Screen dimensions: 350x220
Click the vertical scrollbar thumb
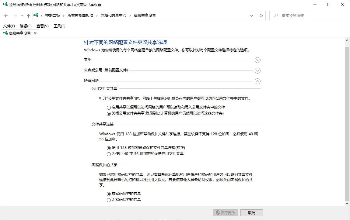tap(347, 124)
